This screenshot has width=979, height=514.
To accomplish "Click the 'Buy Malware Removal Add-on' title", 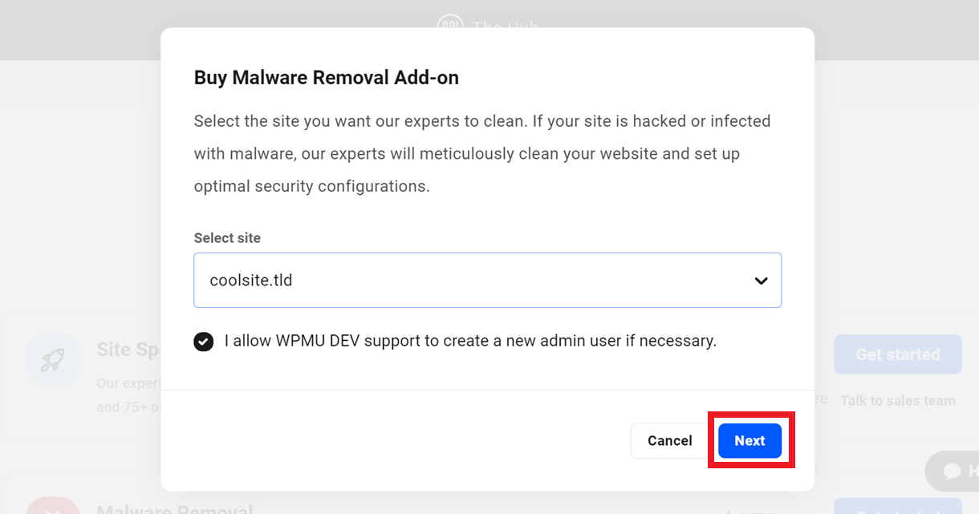I will [327, 78].
